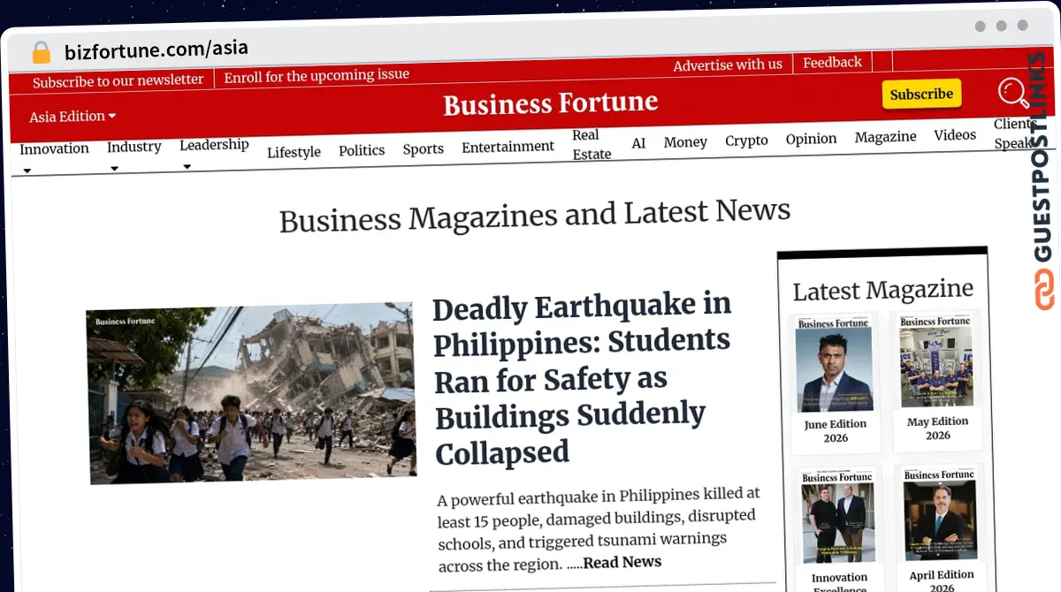Click Enroll for the upcoming issue
The height and width of the screenshot is (592, 1061).
point(317,76)
